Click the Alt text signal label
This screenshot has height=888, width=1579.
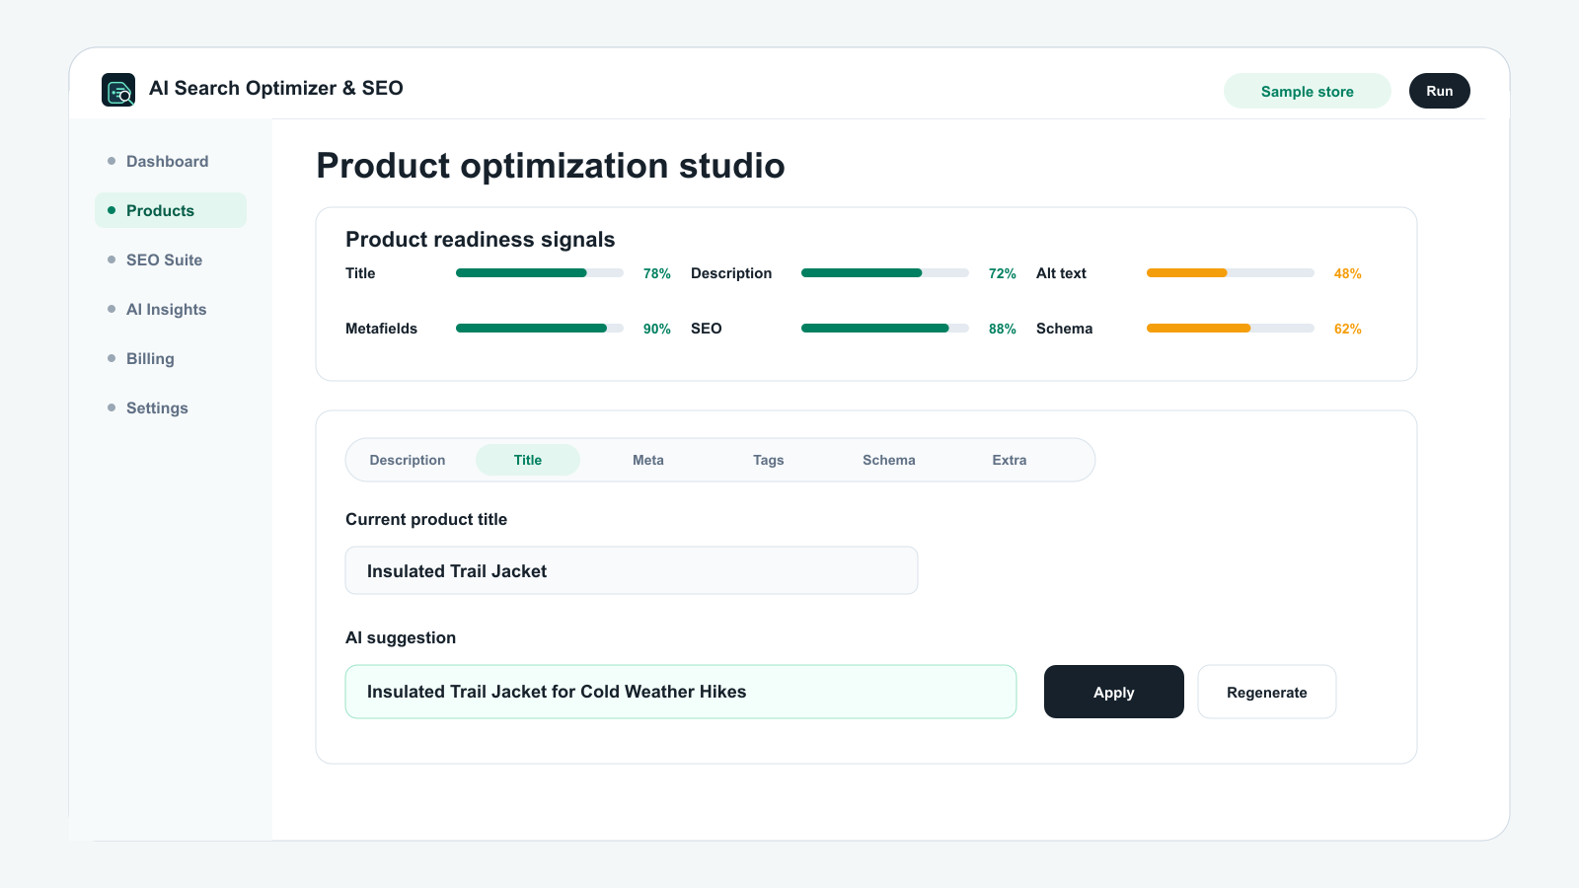pyautogui.click(x=1061, y=273)
